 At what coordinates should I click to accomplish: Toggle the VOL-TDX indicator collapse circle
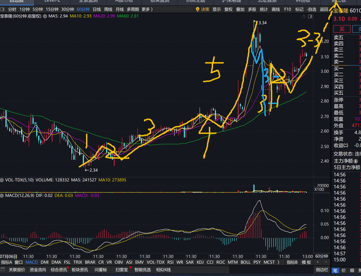click(x=2, y=180)
